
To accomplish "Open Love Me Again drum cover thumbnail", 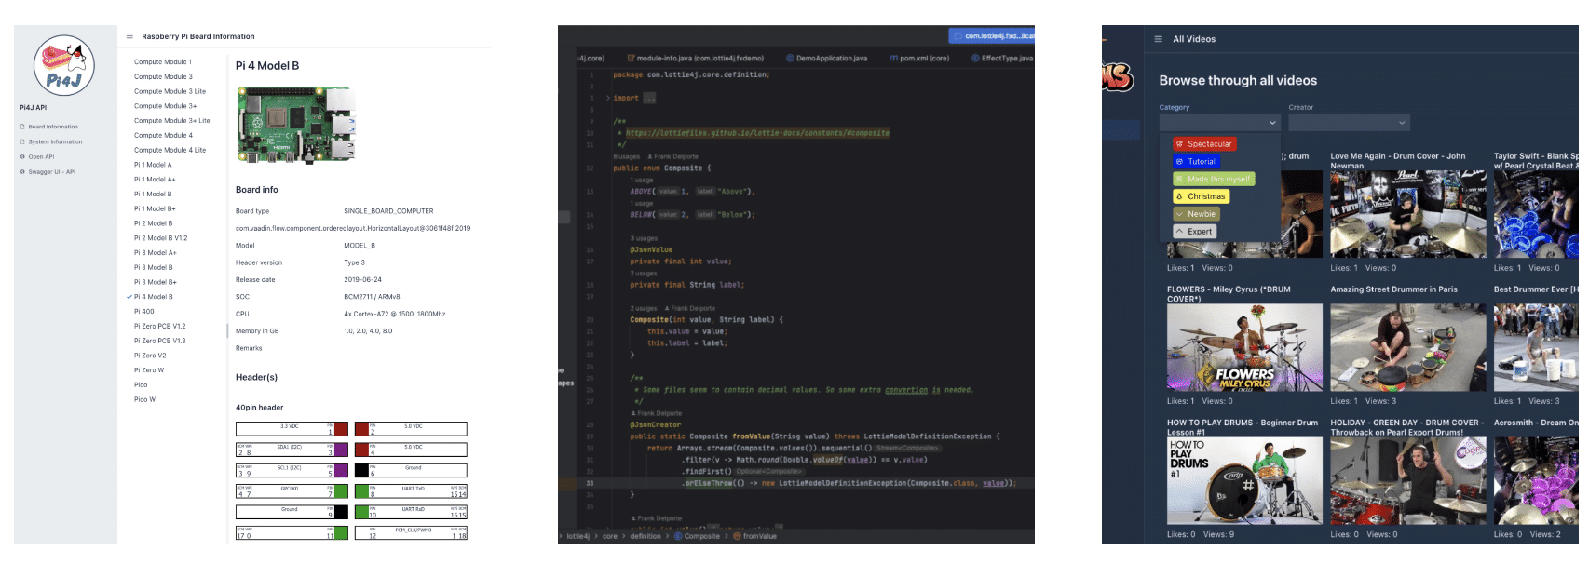I will tap(1408, 214).
